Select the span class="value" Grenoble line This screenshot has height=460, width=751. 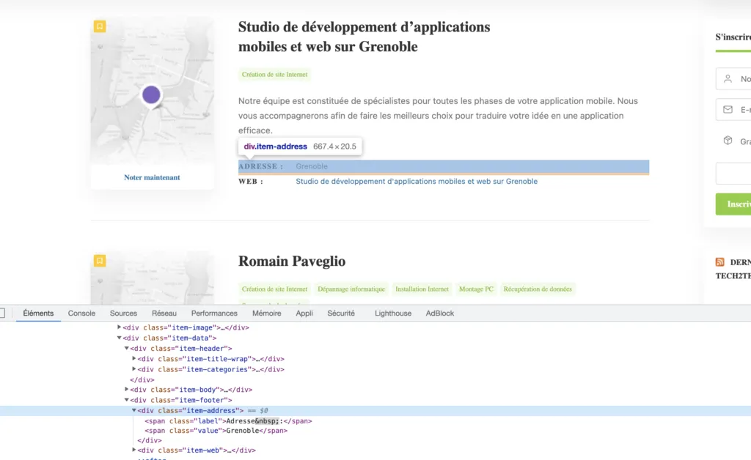coord(216,431)
